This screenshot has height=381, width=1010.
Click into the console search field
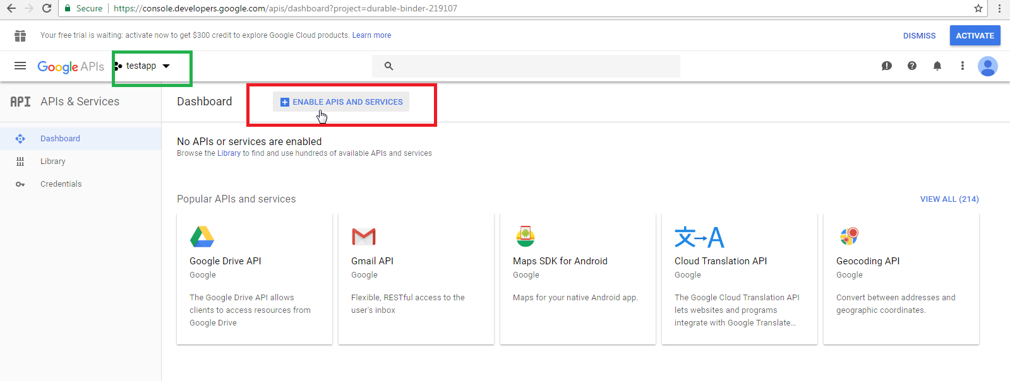526,66
